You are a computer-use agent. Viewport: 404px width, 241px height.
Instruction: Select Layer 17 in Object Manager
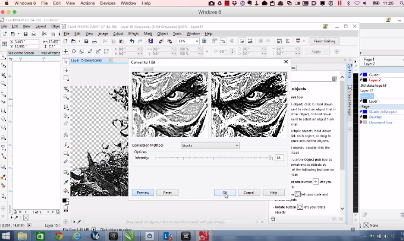[x=367, y=91]
